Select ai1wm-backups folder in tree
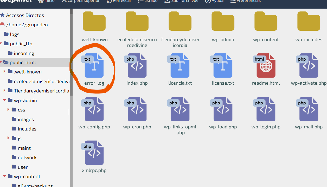 tap(32, 185)
